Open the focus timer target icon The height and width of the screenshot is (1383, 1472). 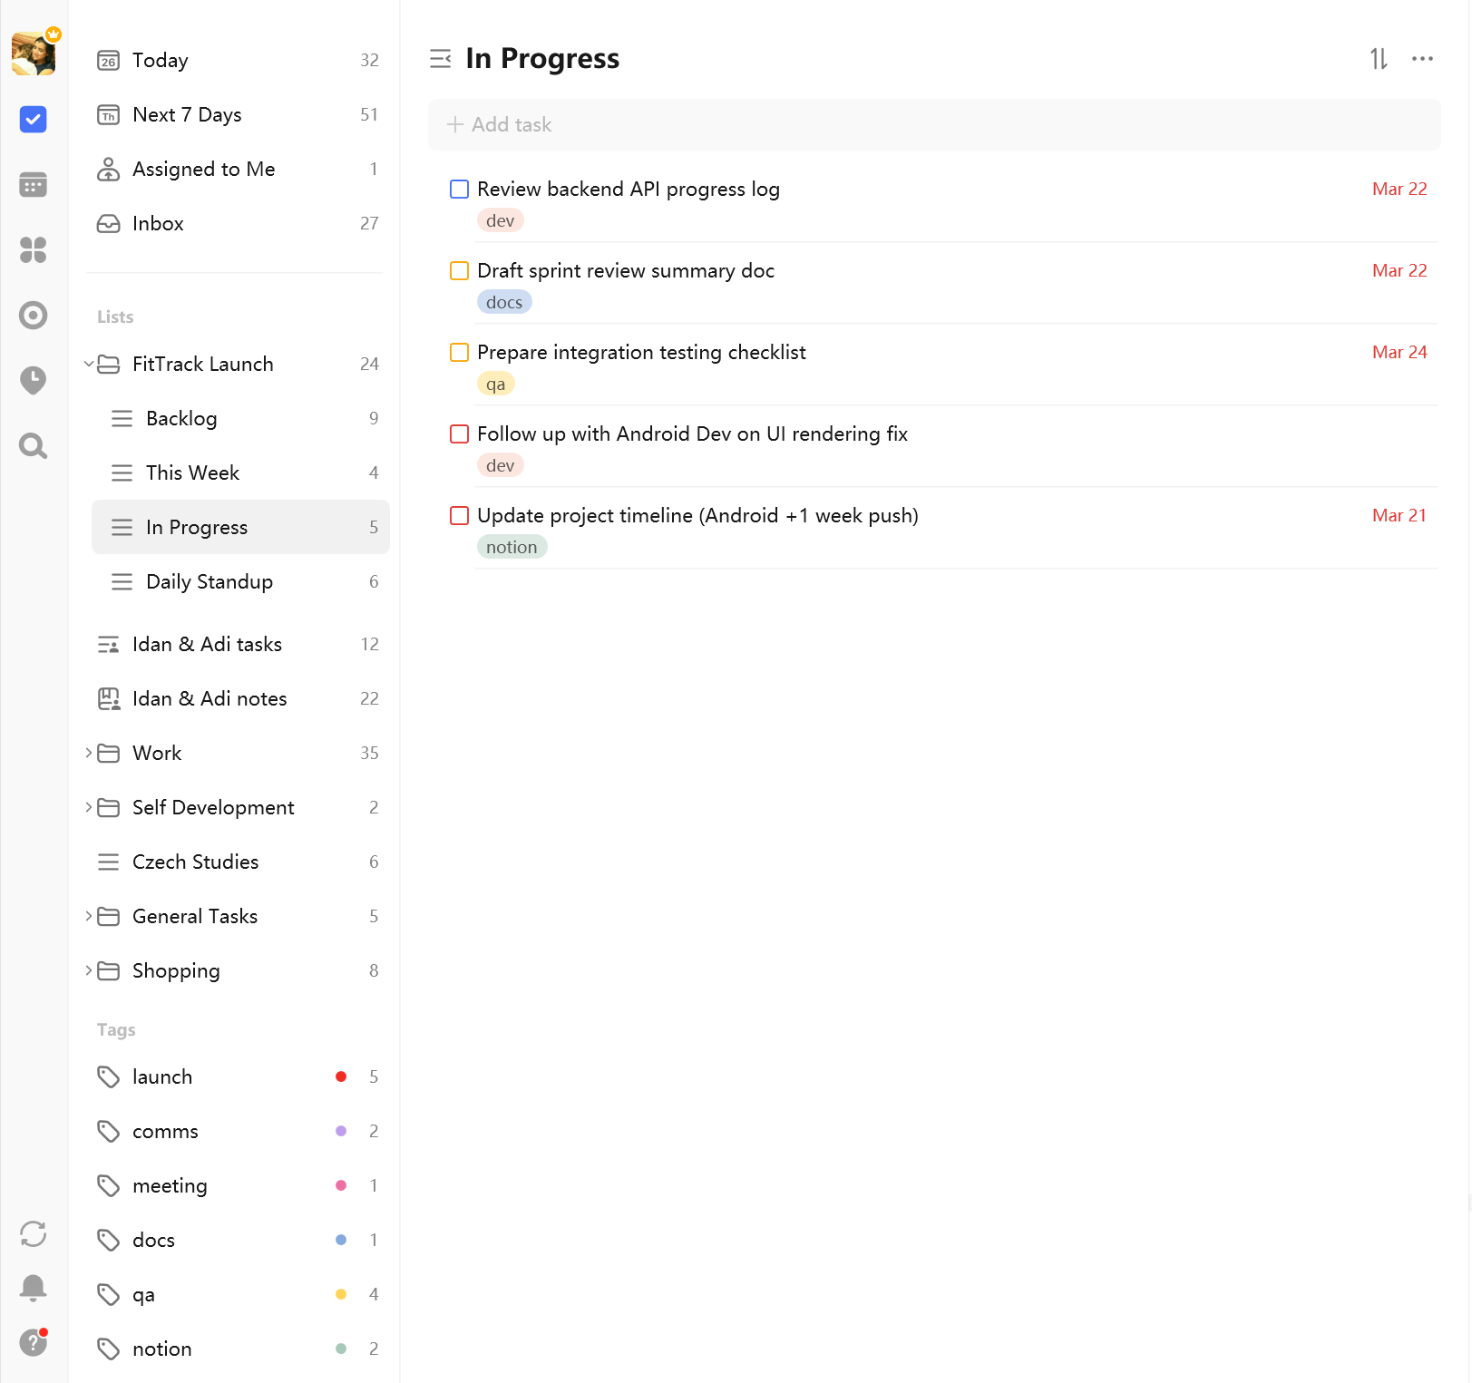point(34,316)
